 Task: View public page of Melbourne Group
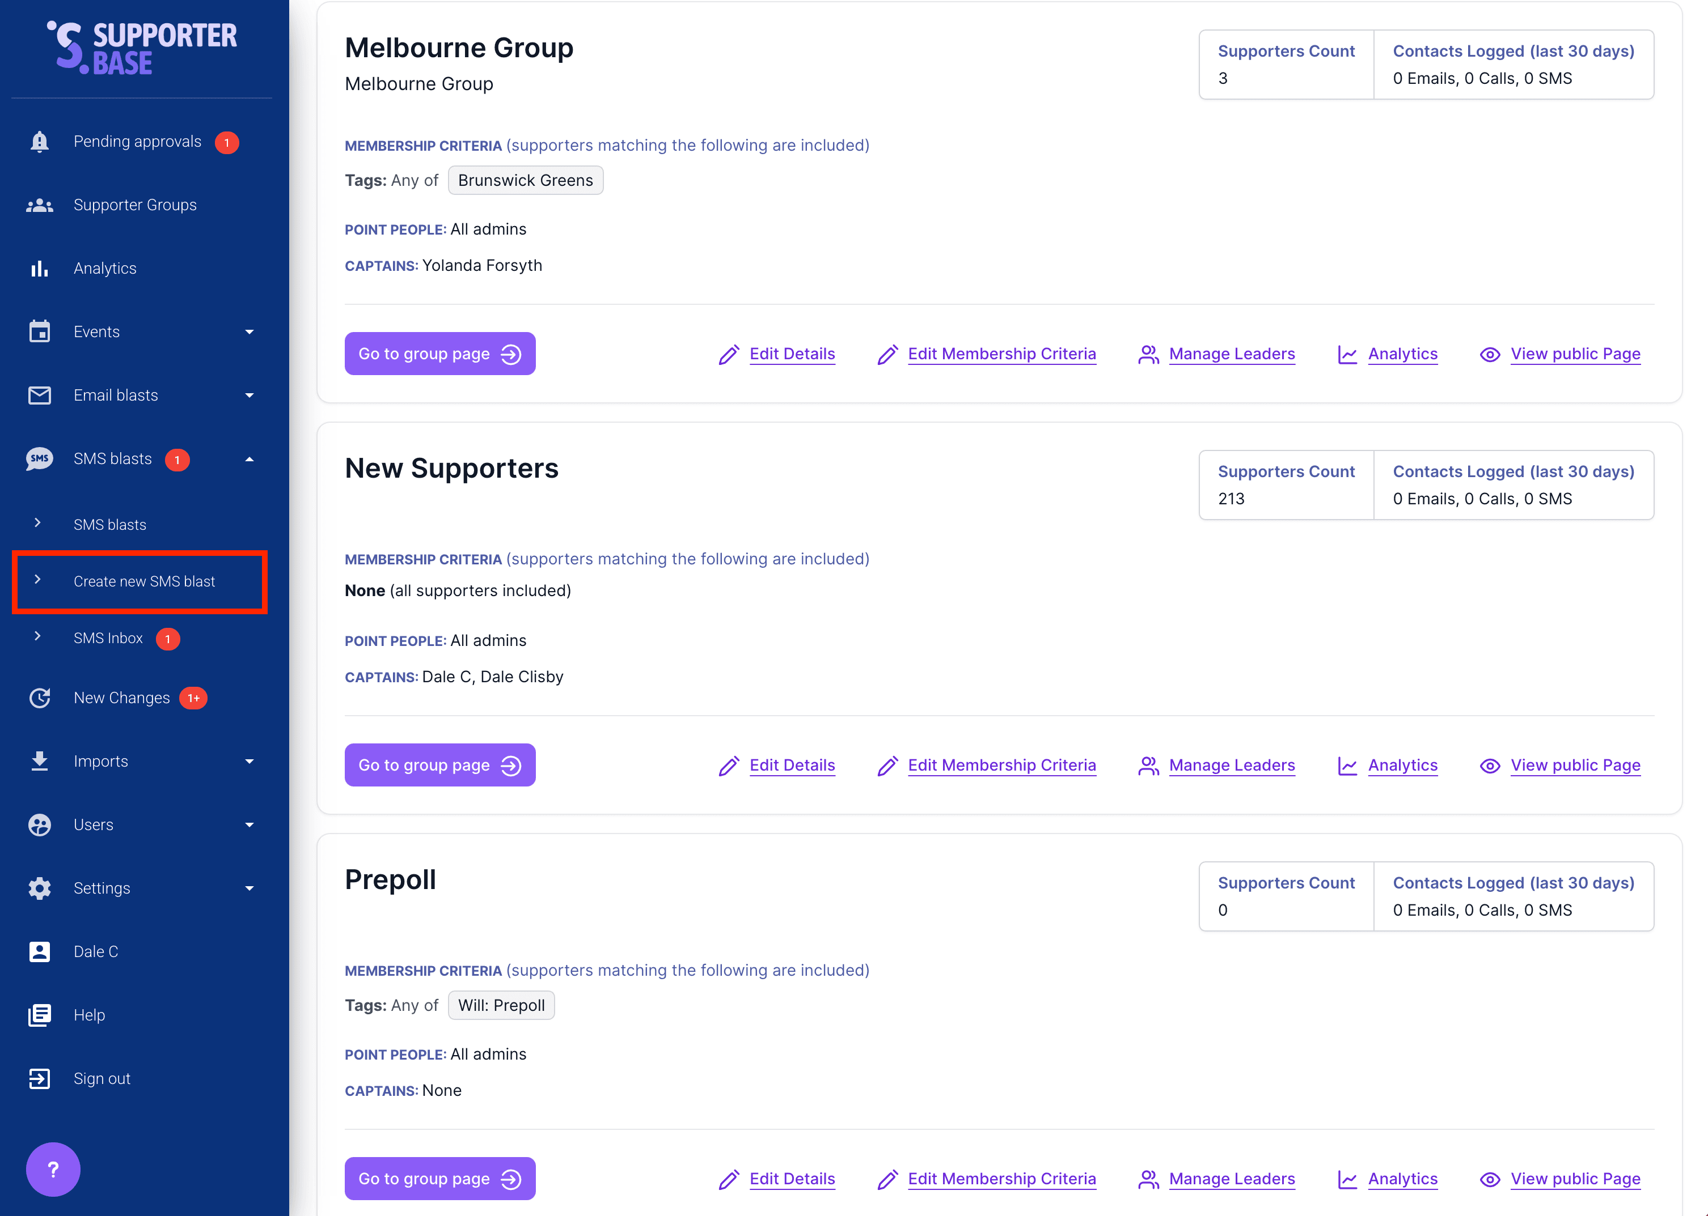[1575, 354]
